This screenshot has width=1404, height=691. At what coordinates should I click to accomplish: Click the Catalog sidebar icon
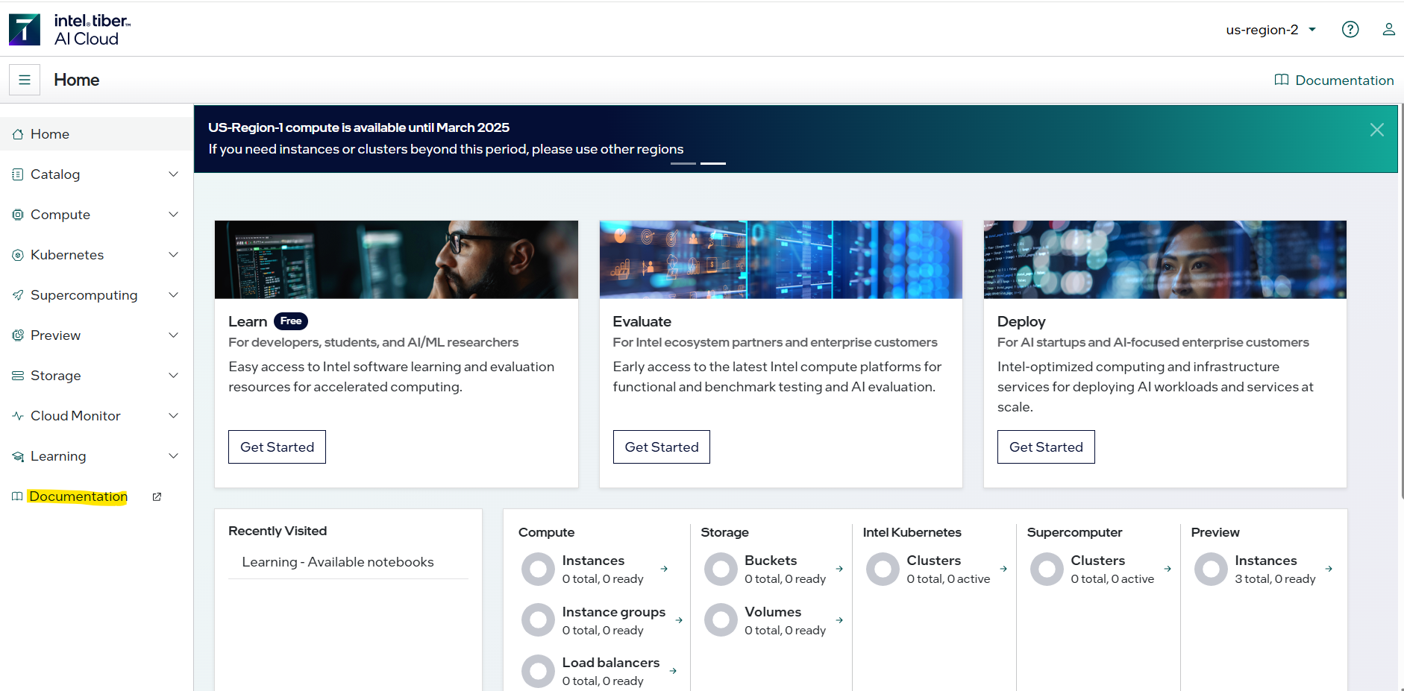[18, 174]
